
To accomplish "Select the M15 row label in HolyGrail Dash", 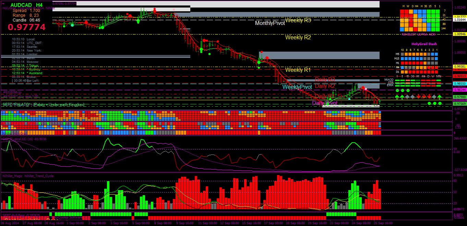I will pos(397,58).
